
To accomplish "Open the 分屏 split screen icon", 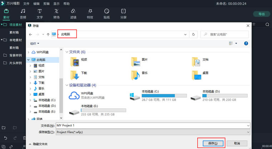I will click(x=124, y=14).
